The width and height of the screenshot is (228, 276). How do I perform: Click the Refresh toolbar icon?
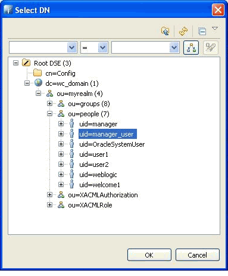pos(183,31)
